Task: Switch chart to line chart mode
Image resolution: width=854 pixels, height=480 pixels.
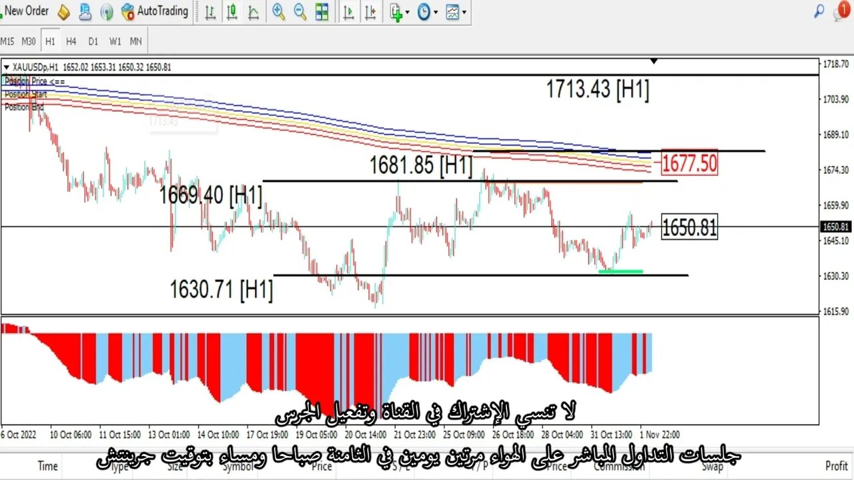Action: coord(254,12)
